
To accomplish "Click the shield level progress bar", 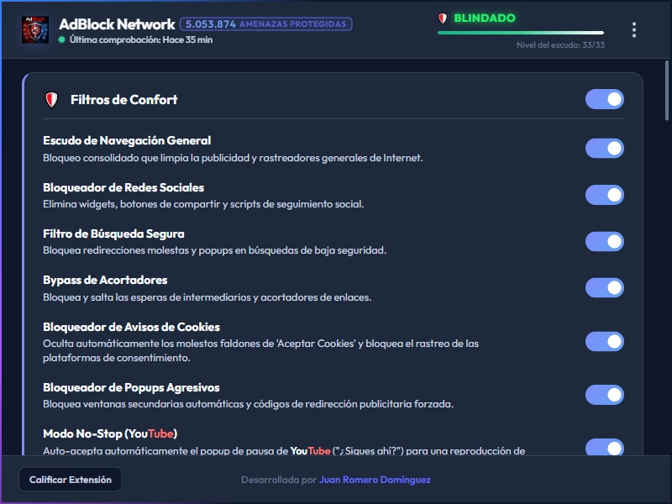I will 521,33.
